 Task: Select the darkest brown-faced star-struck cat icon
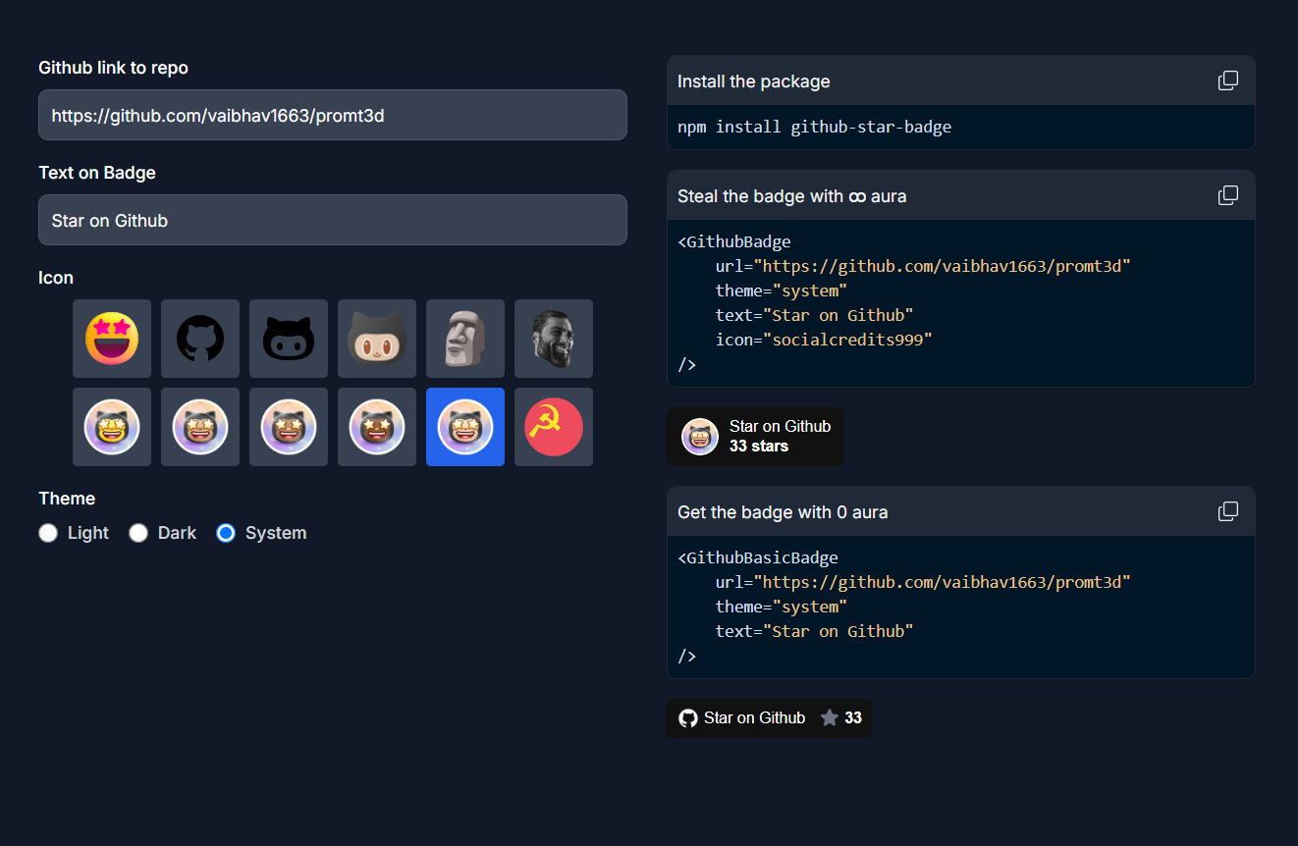pos(377,427)
